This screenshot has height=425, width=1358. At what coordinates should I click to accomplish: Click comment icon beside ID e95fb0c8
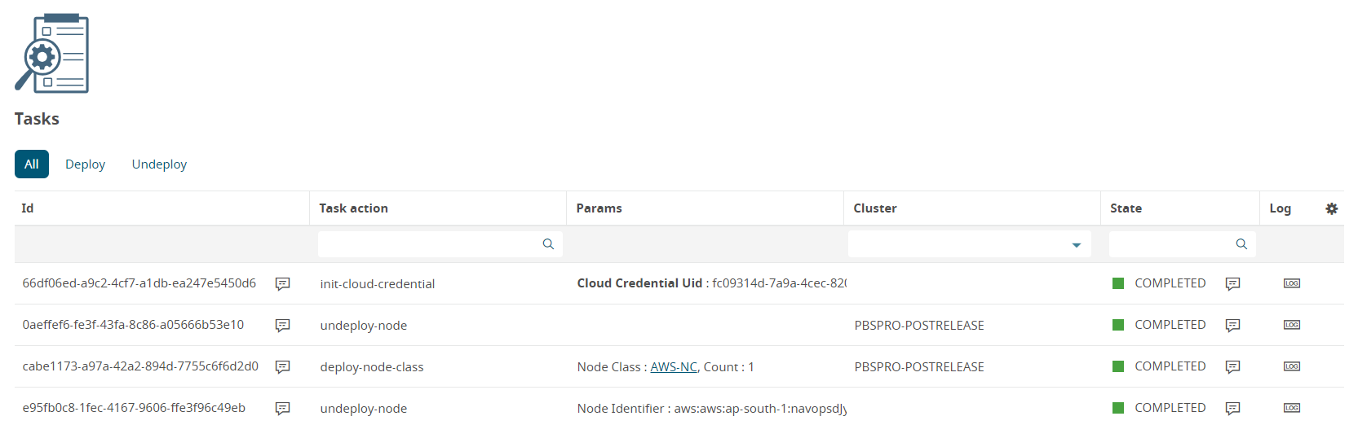pyautogui.click(x=283, y=408)
